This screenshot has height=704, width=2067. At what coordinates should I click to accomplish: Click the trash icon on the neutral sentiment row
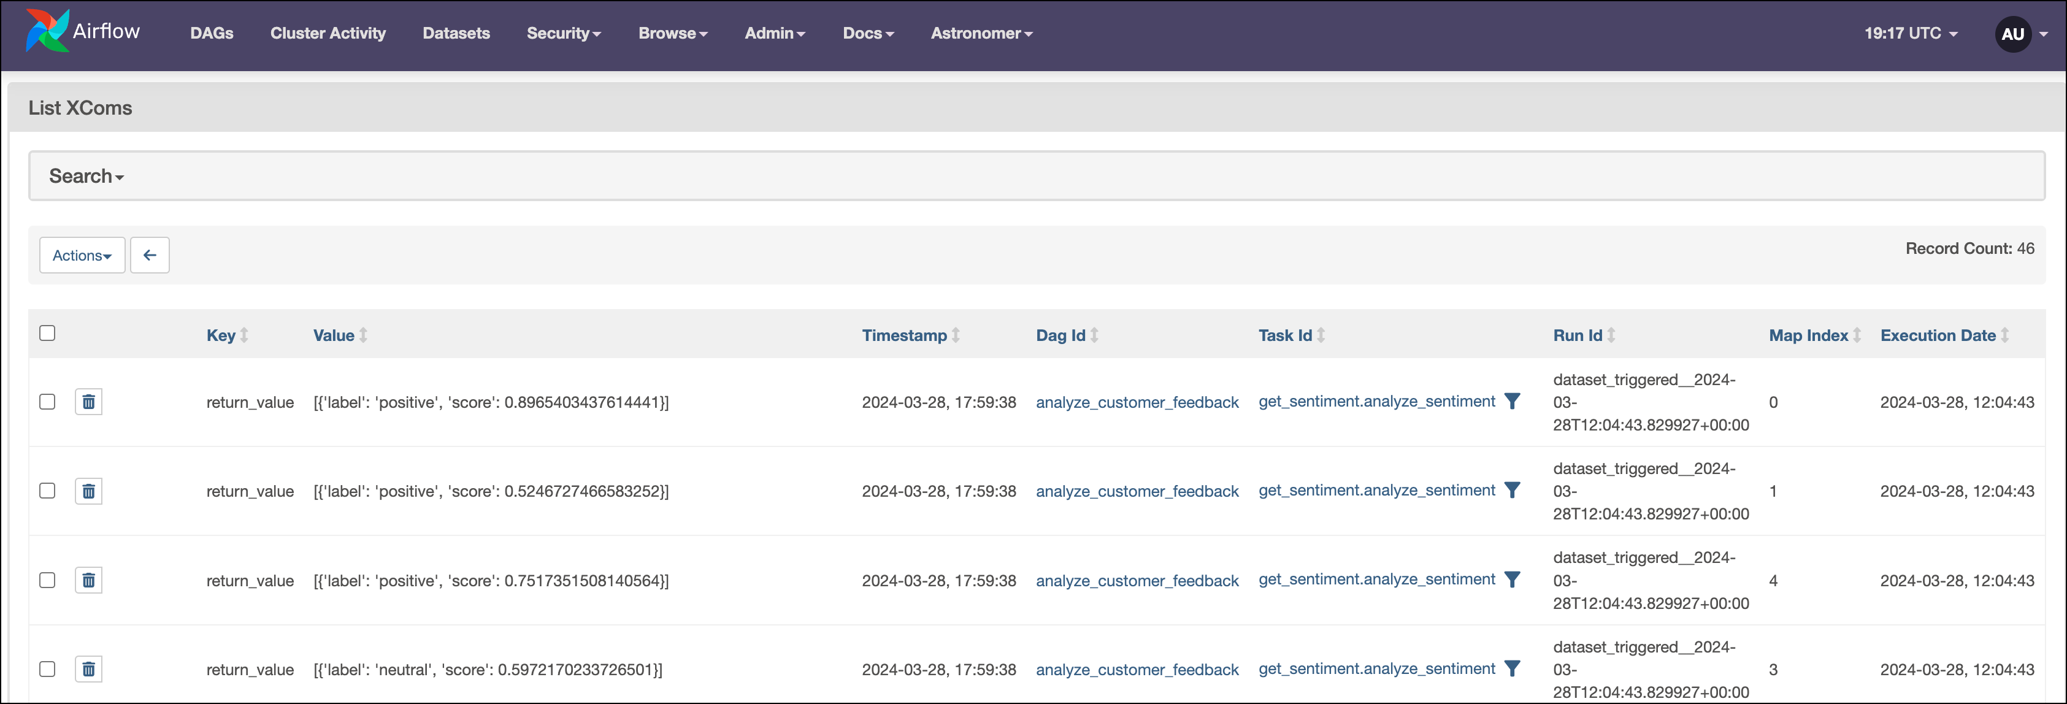point(88,668)
